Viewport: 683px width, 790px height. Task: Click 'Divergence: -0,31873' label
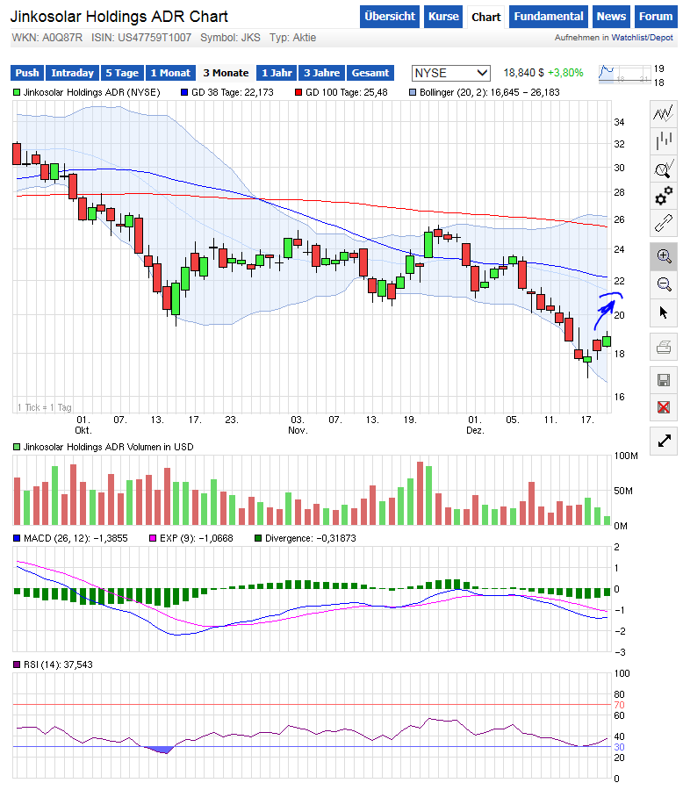pos(311,539)
